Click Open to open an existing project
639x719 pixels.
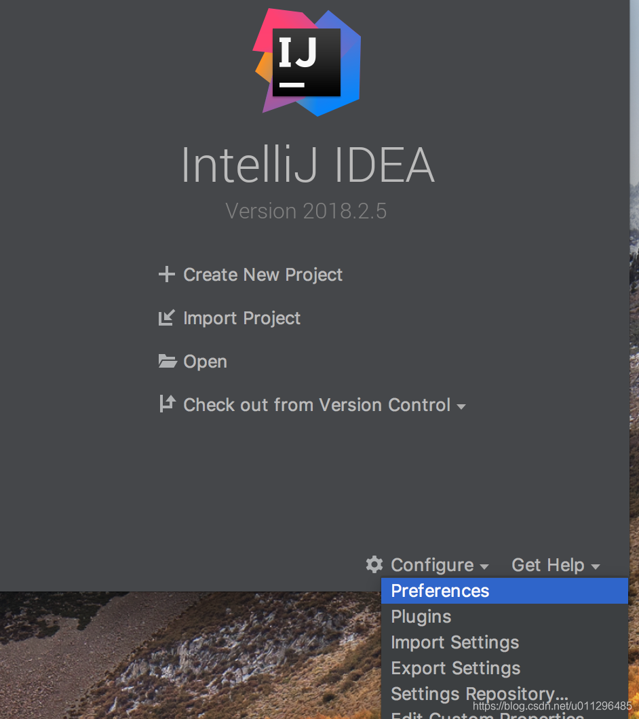205,362
